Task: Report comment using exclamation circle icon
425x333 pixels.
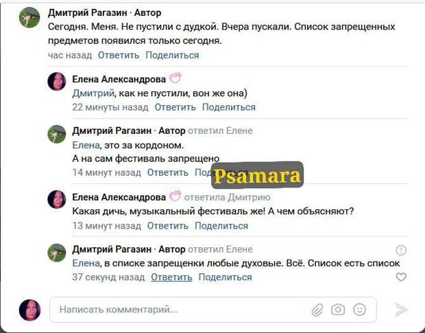Action: 401,250
